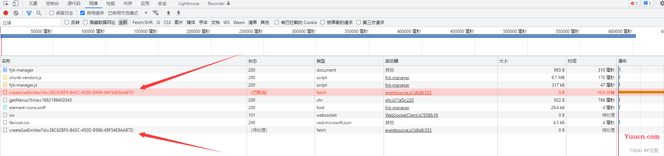Screen dimensions: 664x156
Task: Open the Lighthouse tab
Action: [189, 3]
